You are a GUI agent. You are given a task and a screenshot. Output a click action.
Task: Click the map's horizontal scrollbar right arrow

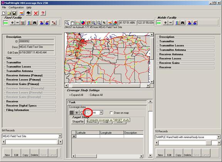tap(148, 85)
